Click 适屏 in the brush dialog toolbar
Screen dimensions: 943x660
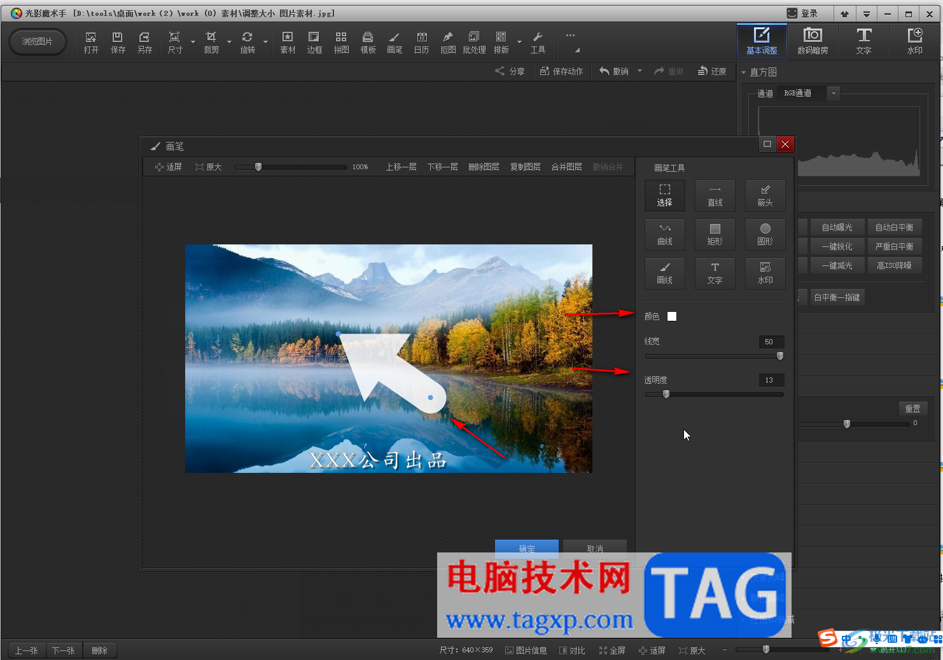pyautogui.click(x=168, y=167)
